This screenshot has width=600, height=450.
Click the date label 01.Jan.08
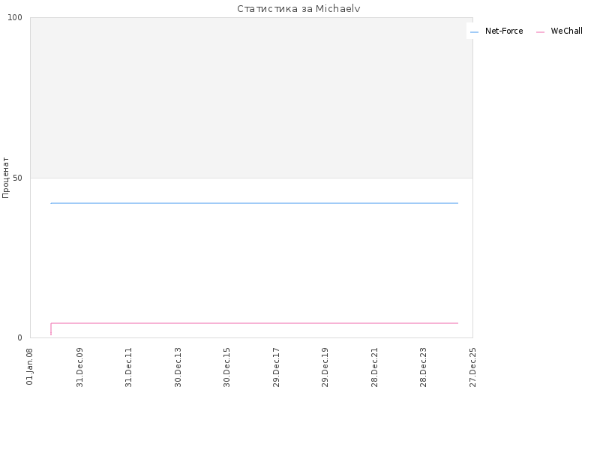point(30,367)
